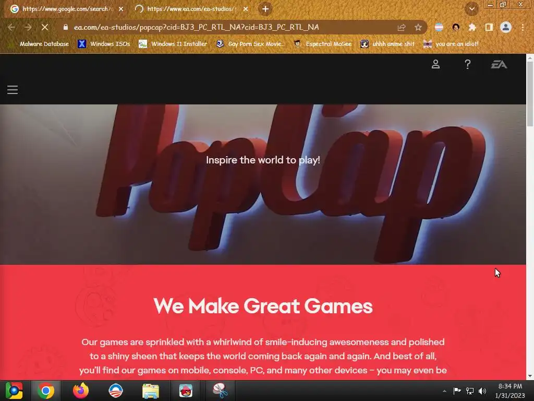The height and width of the screenshot is (401, 534).
Task: Open a new browser tab
Action: point(265,9)
